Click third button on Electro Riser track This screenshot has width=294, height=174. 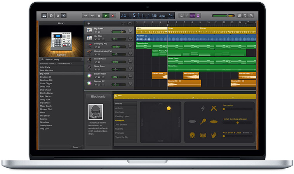tap(103, 77)
